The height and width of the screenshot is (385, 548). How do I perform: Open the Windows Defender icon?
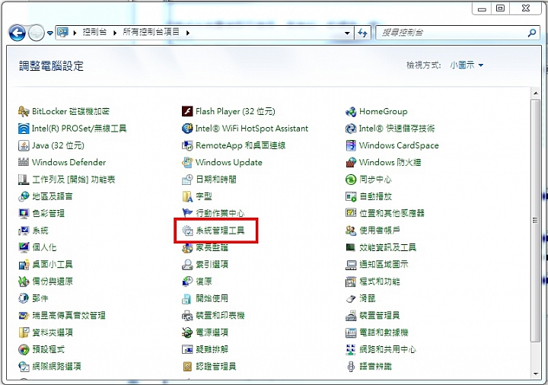24,162
